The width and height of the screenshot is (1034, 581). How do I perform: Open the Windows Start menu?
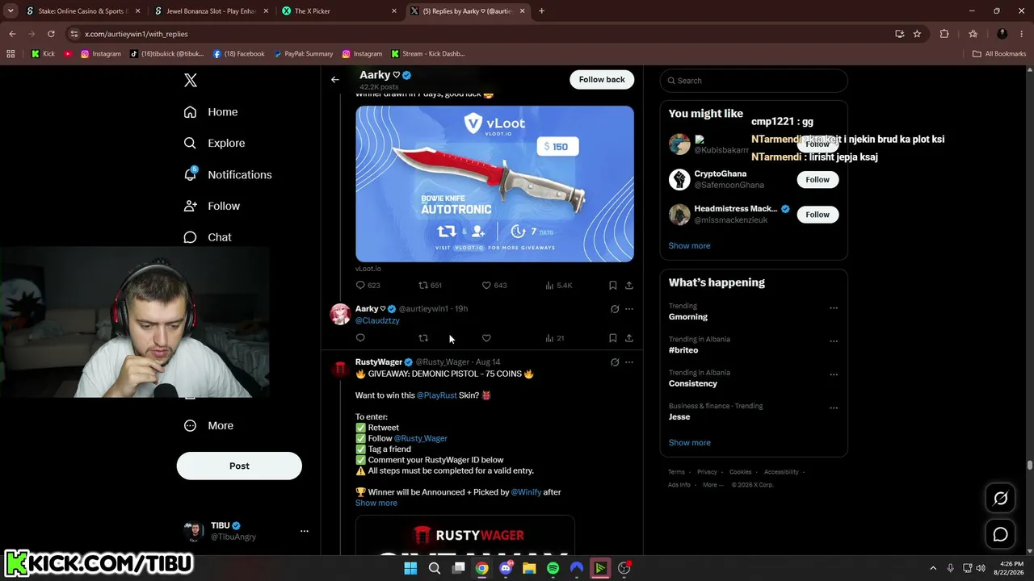(410, 568)
